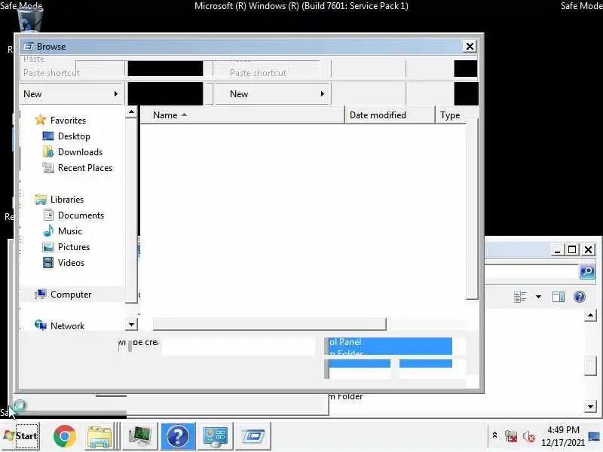Click the Desktop monitor icon
The height and width of the screenshot is (452, 603).
48,136
